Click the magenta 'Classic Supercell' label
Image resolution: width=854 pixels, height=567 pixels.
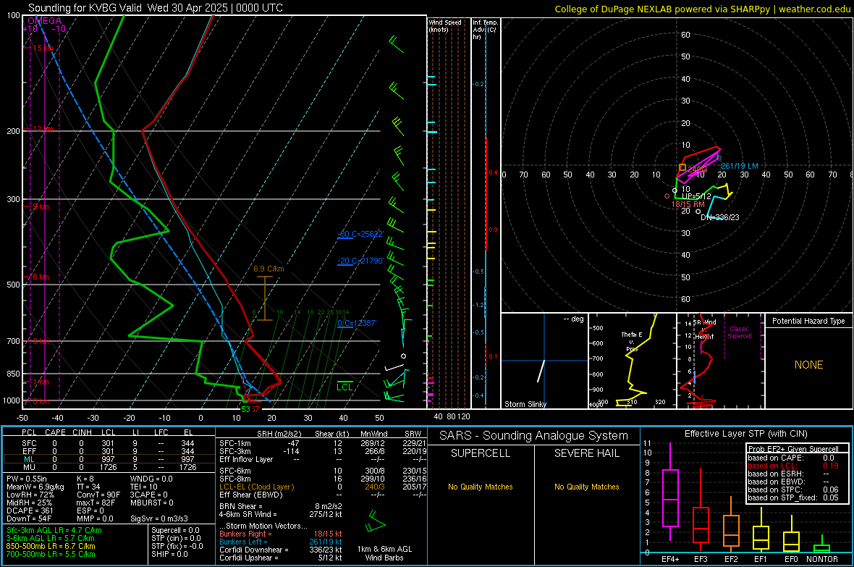tap(739, 332)
